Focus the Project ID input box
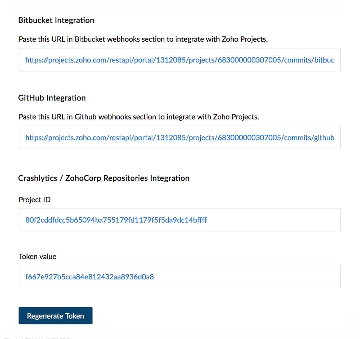 click(x=273, y=220)
